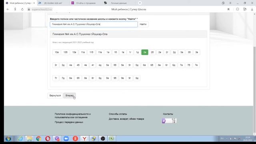Click the superschool12.ru address field
Image resolution: width=256 pixels, height=144 pixels.
42,9
